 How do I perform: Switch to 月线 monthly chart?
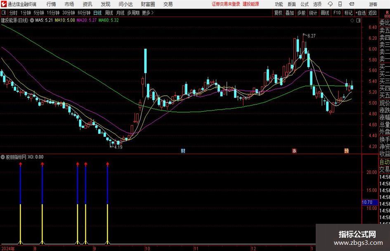click(121, 13)
